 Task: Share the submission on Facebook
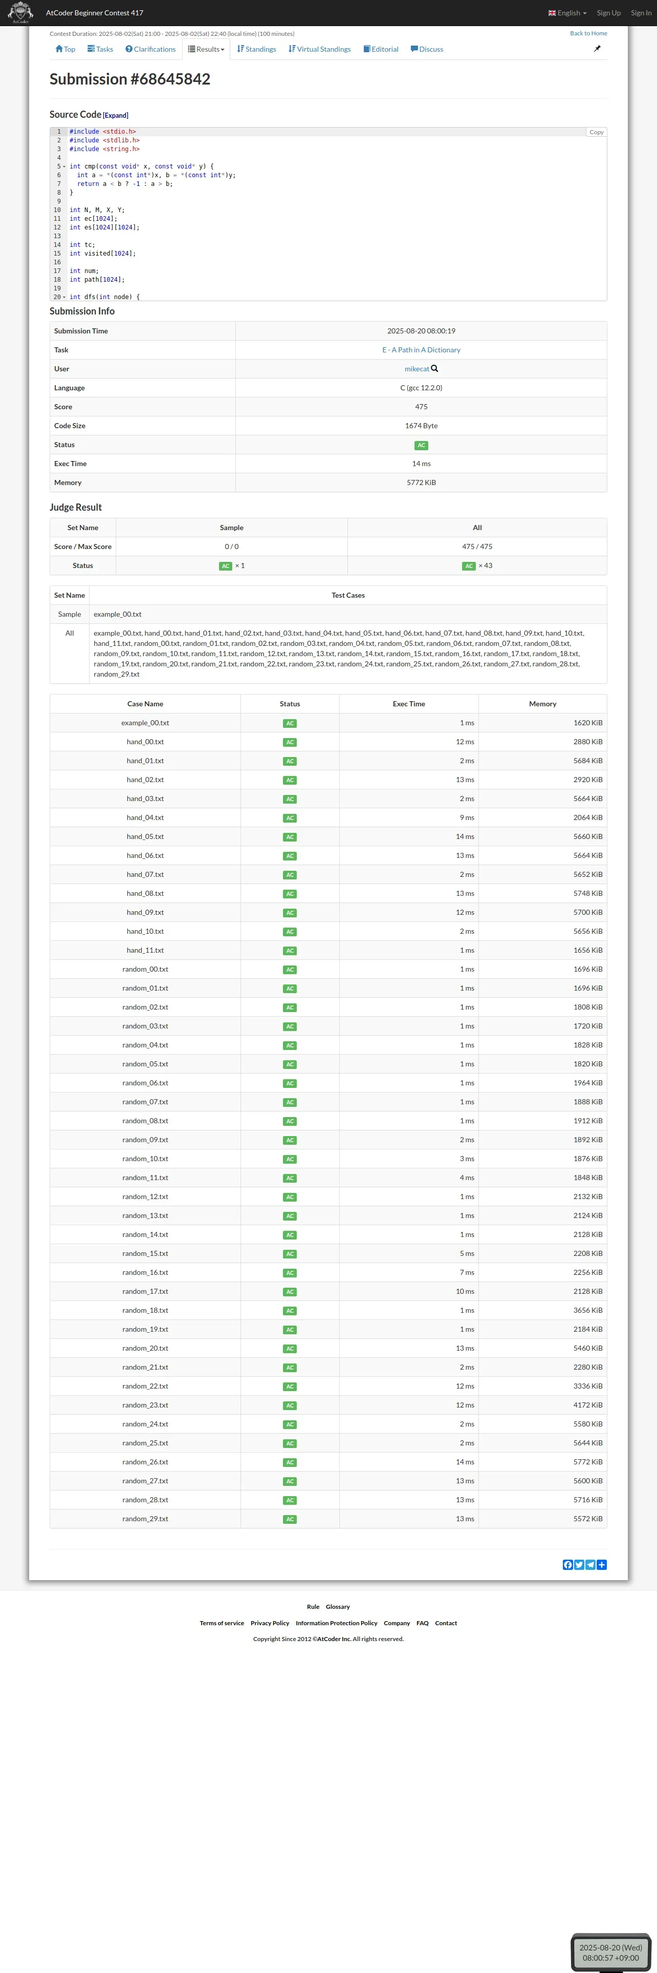pos(567,1565)
